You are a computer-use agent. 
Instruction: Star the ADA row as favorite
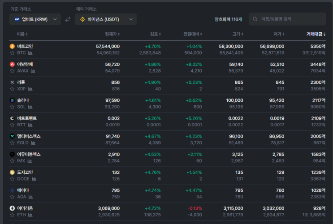(x=12, y=197)
